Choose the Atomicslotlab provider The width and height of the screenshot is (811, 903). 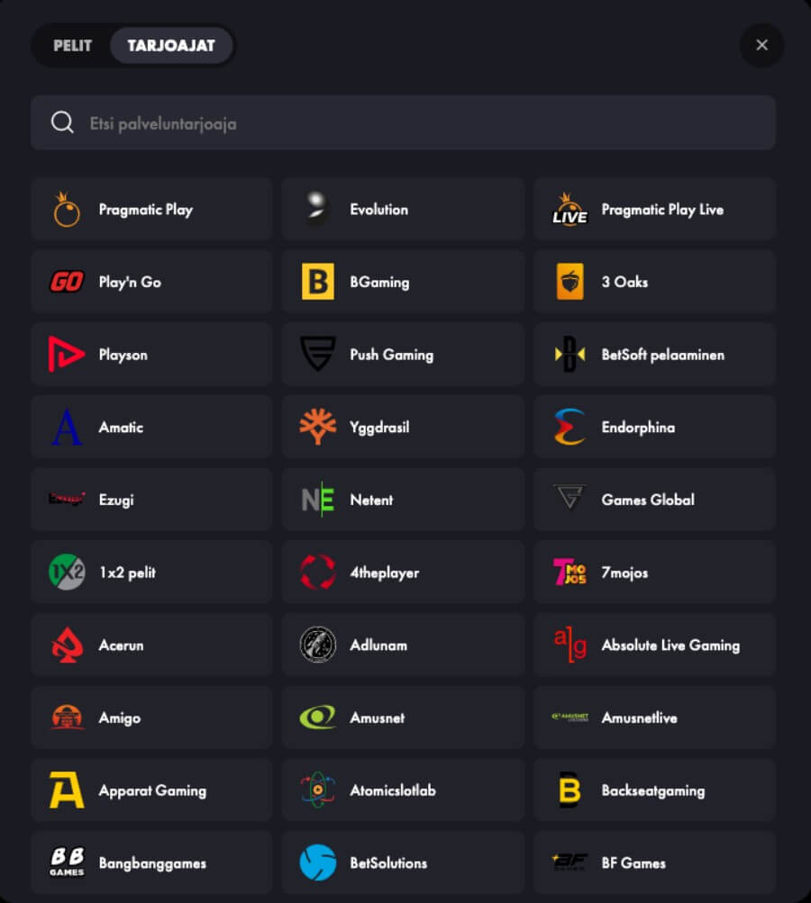pos(403,790)
